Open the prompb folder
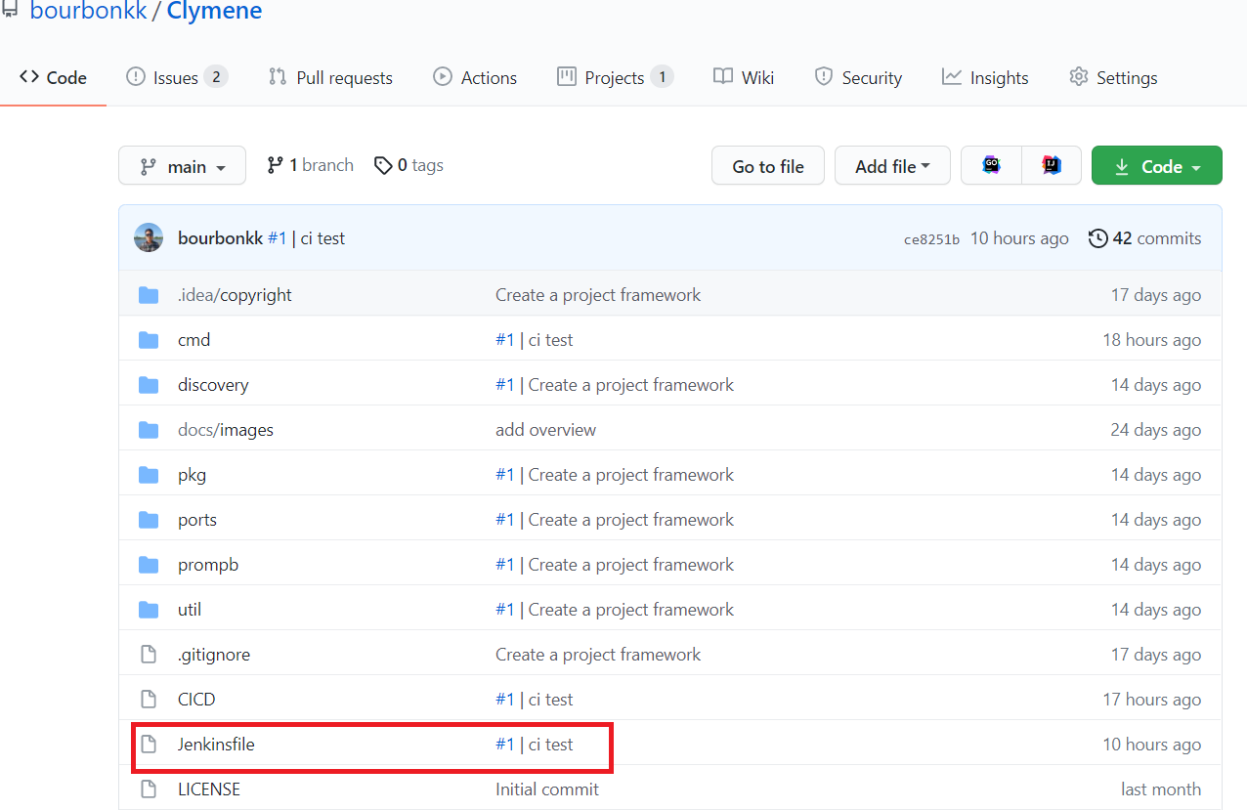The height and width of the screenshot is (810, 1247). click(208, 565)
